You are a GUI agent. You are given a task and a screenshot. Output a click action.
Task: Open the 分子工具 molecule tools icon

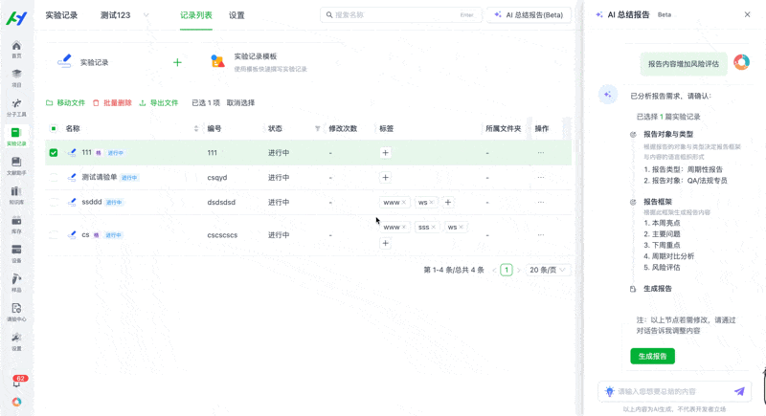coord(16,107)
